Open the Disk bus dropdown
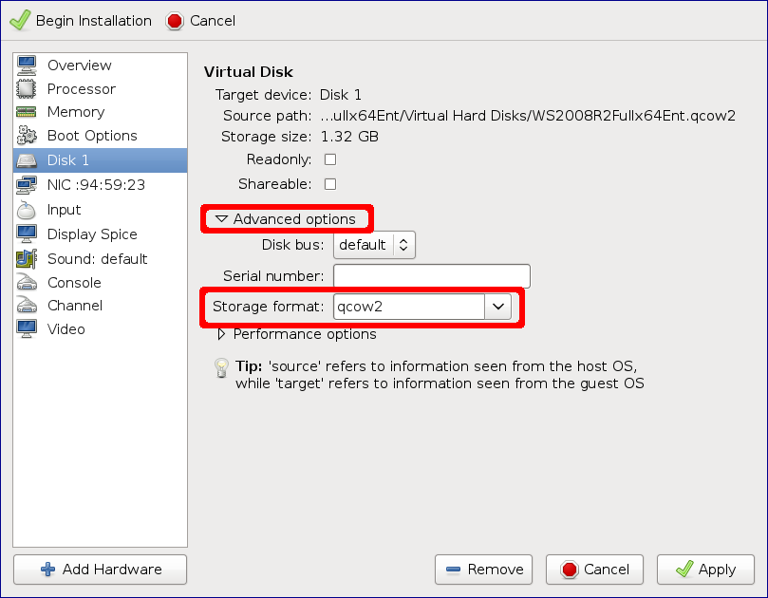The width and height of the screenshot is (768, 598). (375, 245)
